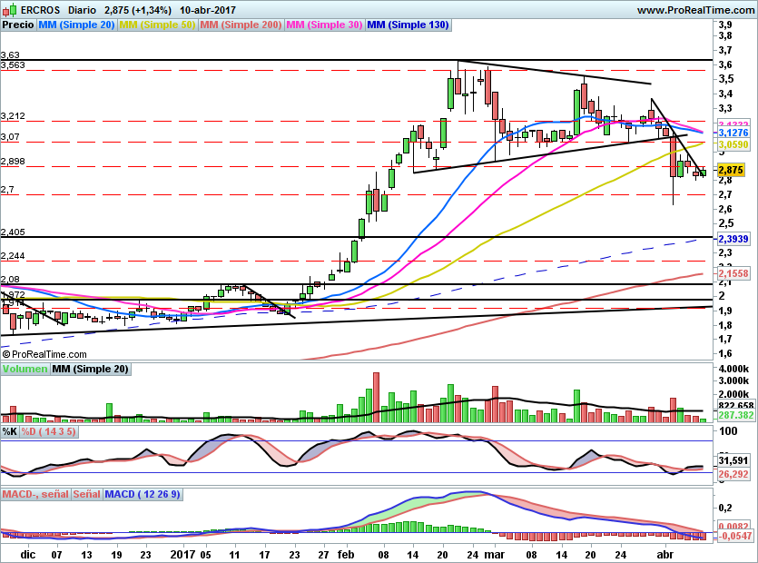Click the magenta MM (Simple 30) label
758x563 pixels.
coord(324,25)
